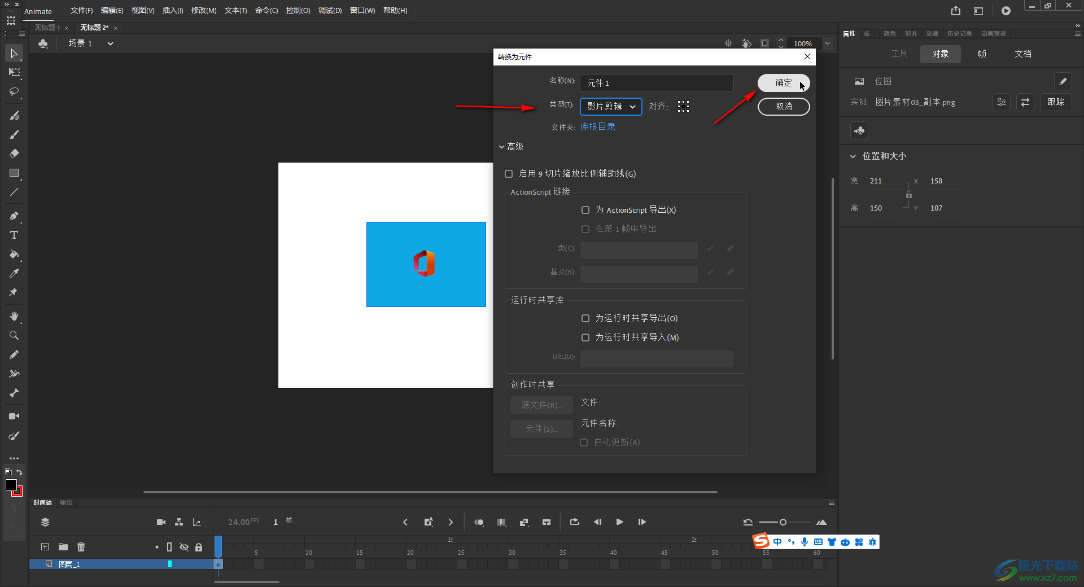The image size is (1084, 587).
Task: Delete layer with trash icon
Action: (x=81, y=546)
